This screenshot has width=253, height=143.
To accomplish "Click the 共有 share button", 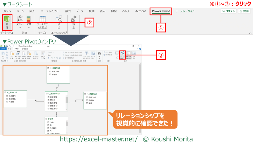I will click(244, 11).
